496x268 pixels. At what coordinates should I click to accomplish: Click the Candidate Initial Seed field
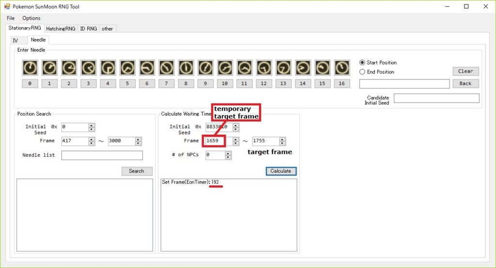pos(436,98)
